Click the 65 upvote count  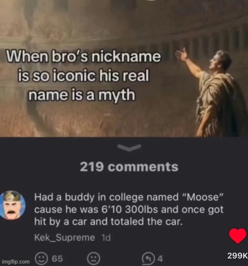point(58,259)
